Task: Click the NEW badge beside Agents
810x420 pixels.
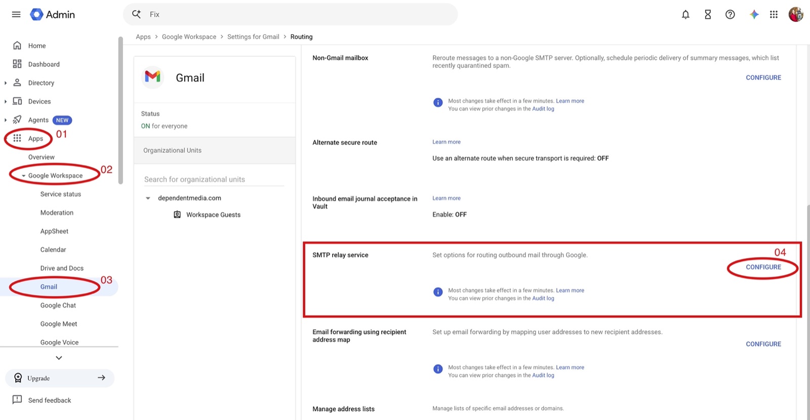Action: click(62, 120)
